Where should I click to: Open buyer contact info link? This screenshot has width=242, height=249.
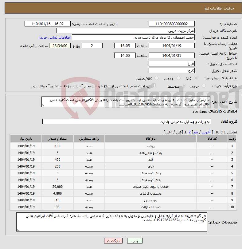point(54,38)
